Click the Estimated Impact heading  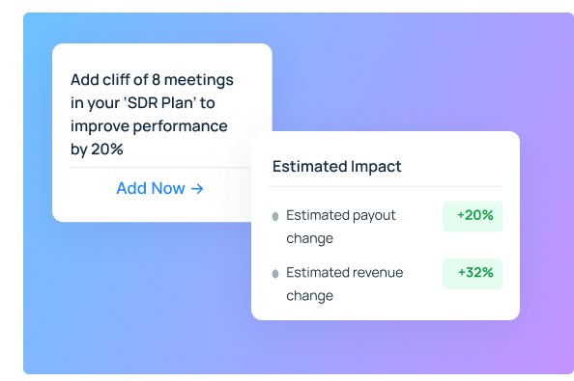point(337,167)
